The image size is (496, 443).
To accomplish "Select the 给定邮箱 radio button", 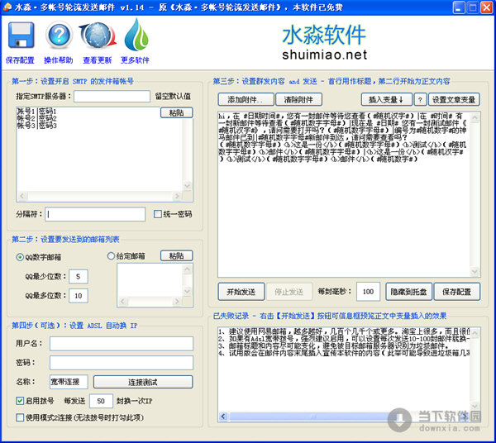I will pos(112,256).
